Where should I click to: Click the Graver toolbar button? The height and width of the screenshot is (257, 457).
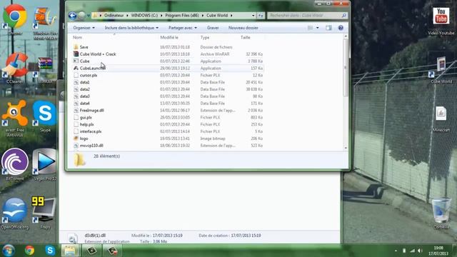point(213,28)
